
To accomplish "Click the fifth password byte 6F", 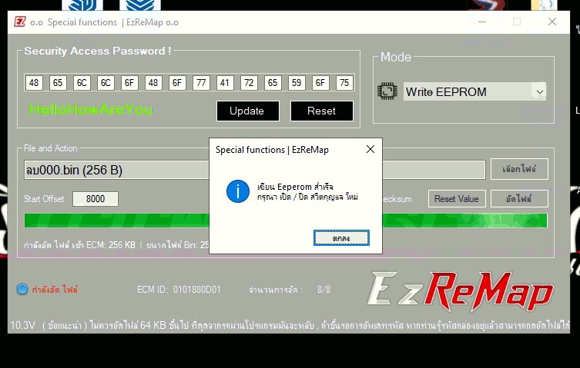I will point(129,83).
